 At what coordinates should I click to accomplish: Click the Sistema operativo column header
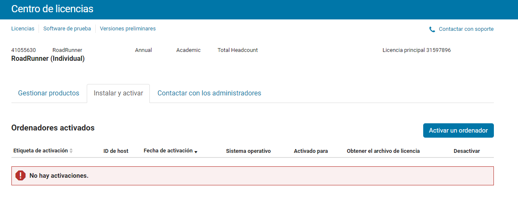[248, 151]
